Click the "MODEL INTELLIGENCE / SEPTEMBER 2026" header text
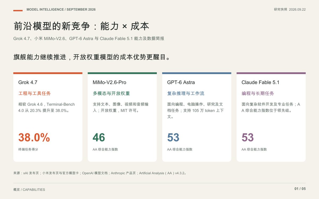 (61, 10)
